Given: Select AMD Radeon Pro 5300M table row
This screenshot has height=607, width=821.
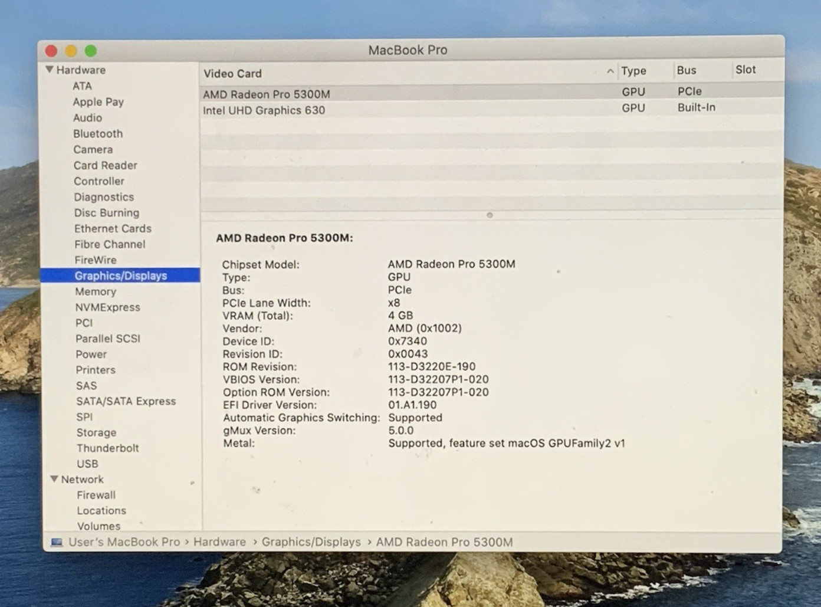Looking at the screenshot, I should tap(492, 93).
